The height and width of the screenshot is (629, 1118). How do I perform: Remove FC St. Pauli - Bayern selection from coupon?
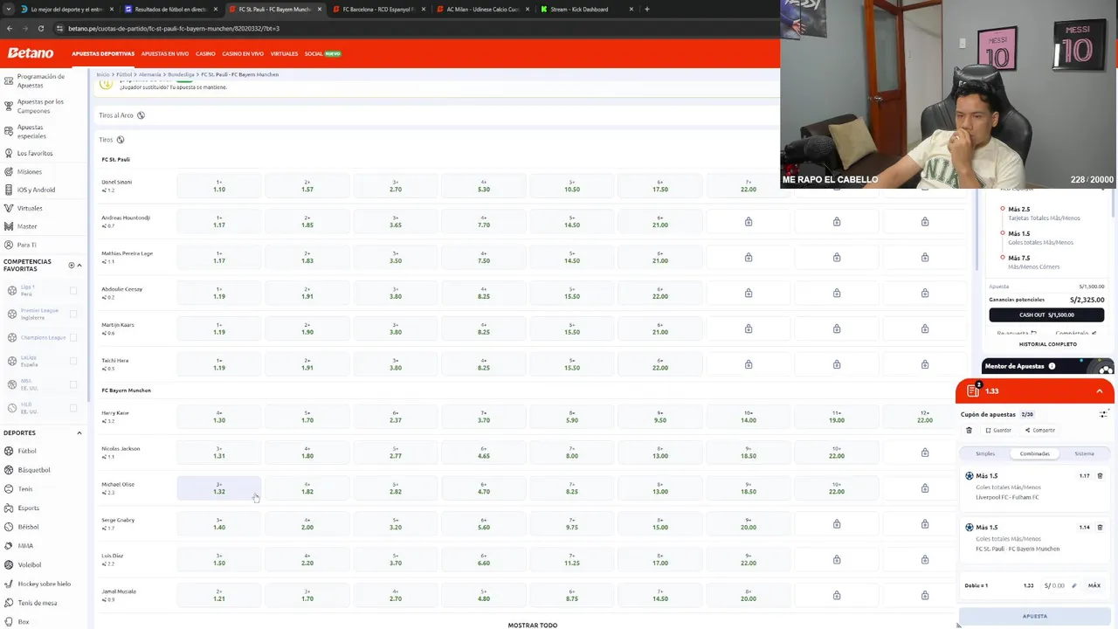pyautogui.click(x=1100, y=528)
